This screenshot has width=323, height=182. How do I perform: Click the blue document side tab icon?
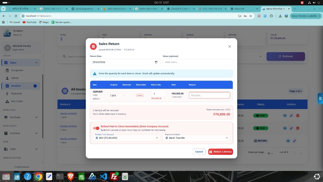pos(320,99)
